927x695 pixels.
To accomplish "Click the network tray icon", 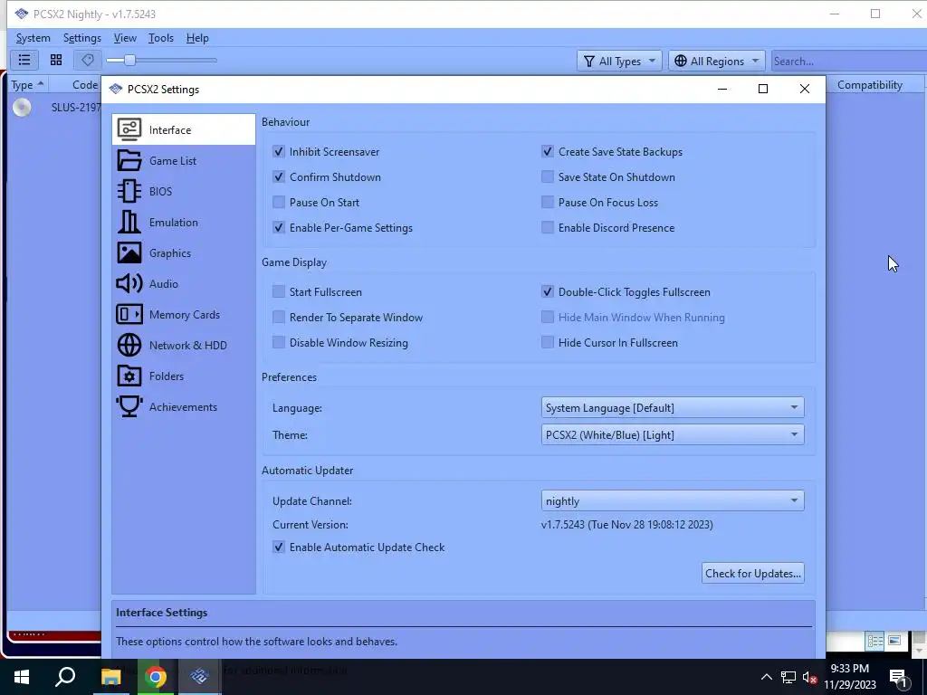I will tap(788, 677).
